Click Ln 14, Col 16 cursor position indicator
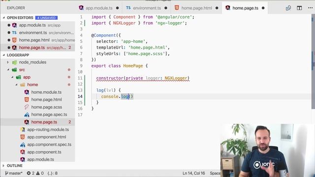Image resolution: width=315 pixels, height=177 pixels. pyautogui.click(x=193, y=173)
